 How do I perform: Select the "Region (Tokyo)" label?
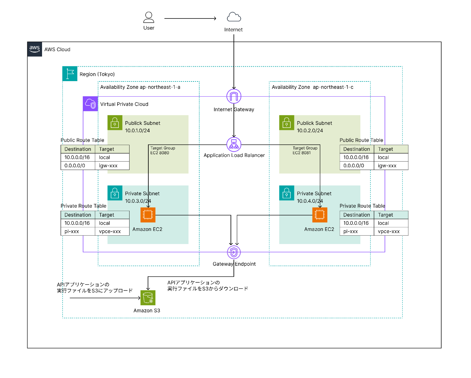click(97, 74)
